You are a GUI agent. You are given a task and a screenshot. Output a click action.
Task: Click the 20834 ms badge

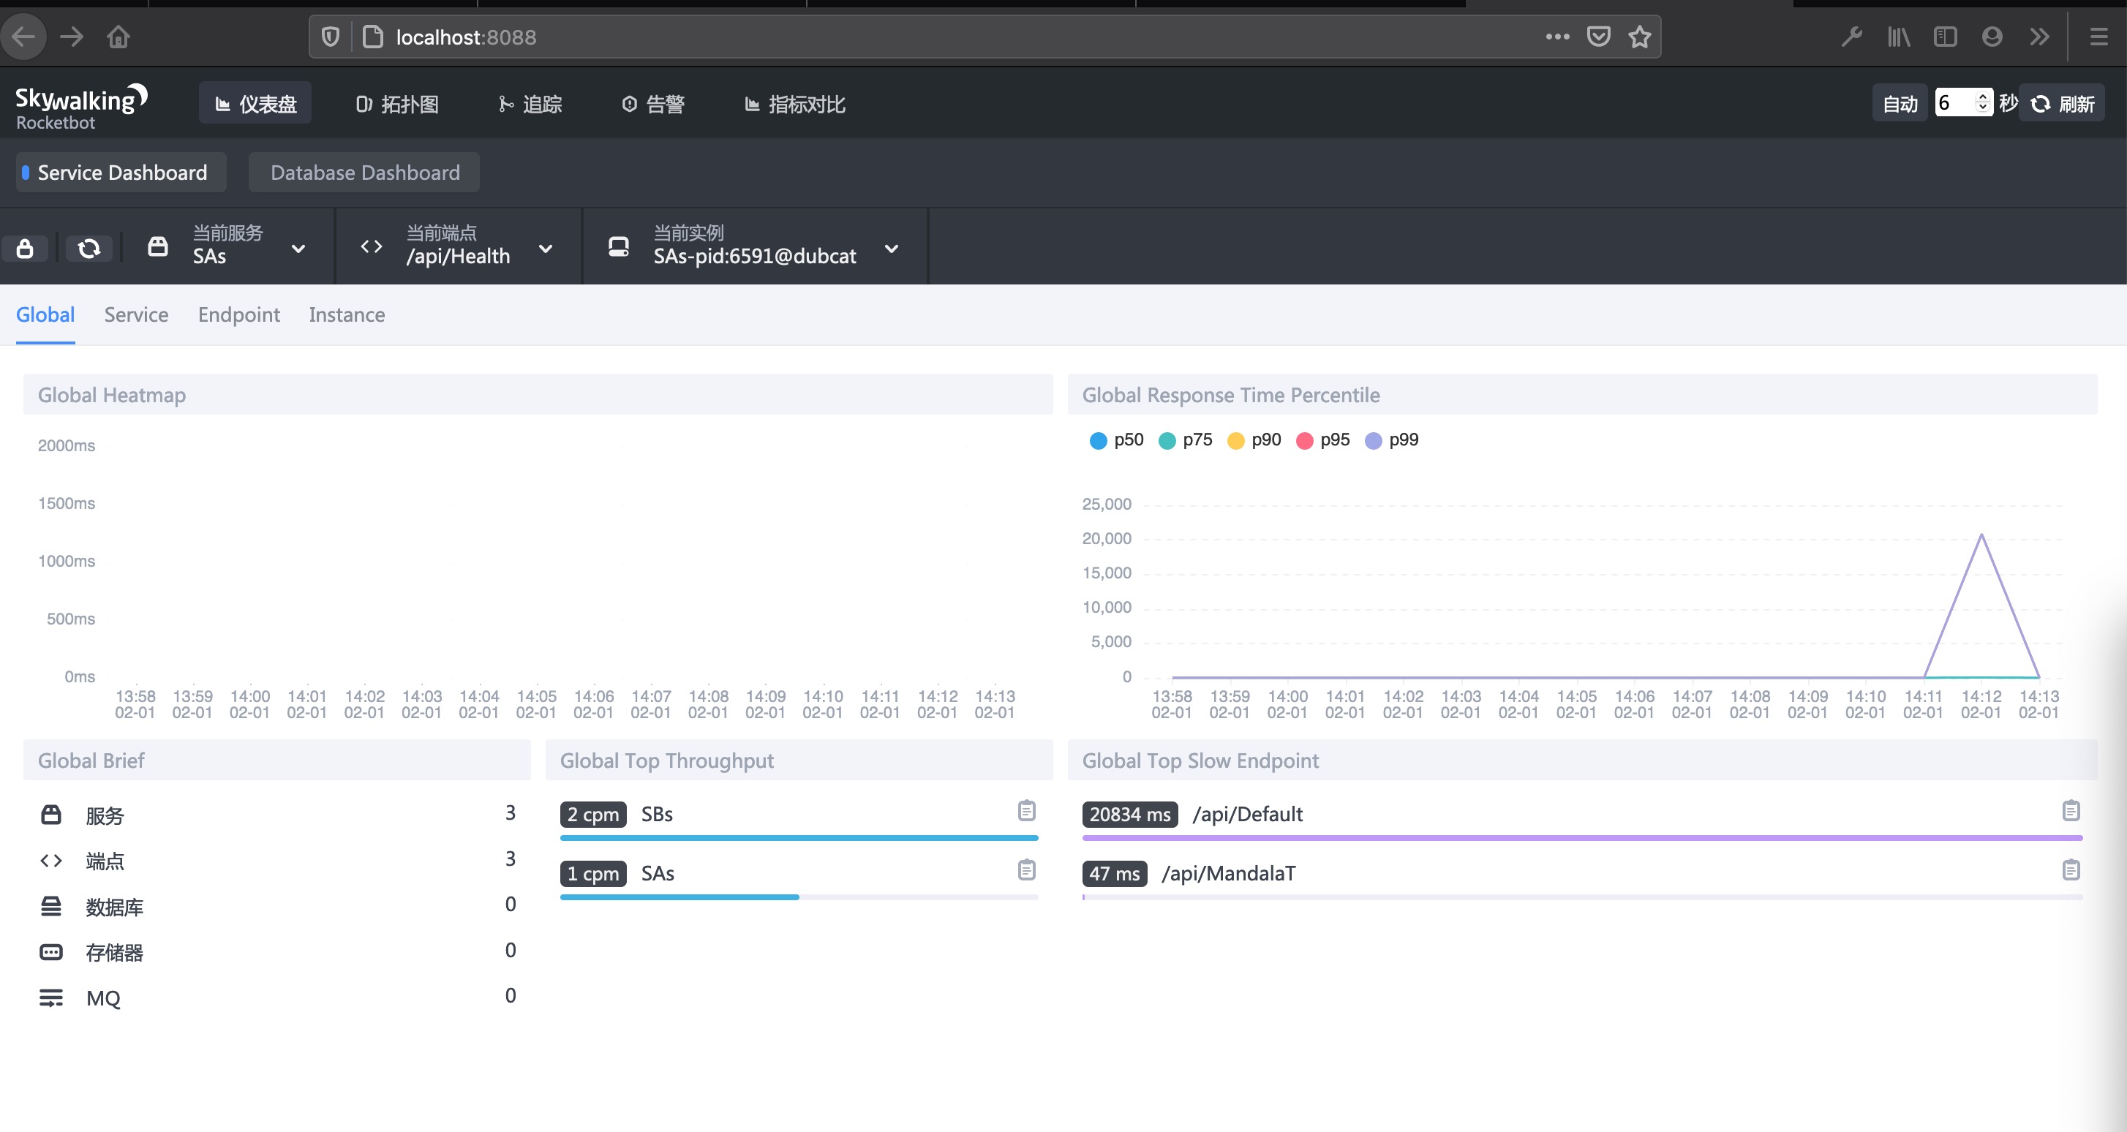coord(1129,814)
